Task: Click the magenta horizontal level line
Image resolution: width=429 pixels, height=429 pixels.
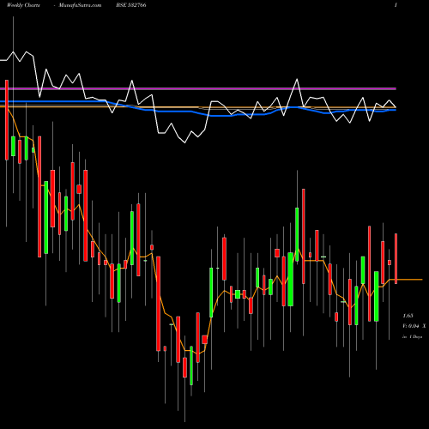Action: point(198,89)
